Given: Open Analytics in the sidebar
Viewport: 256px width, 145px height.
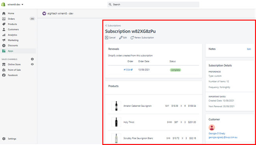Looking at the screenshot, I should point(13,35).
